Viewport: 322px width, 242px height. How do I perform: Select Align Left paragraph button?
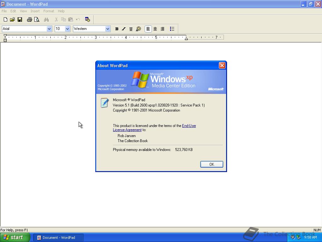(148, 29)
